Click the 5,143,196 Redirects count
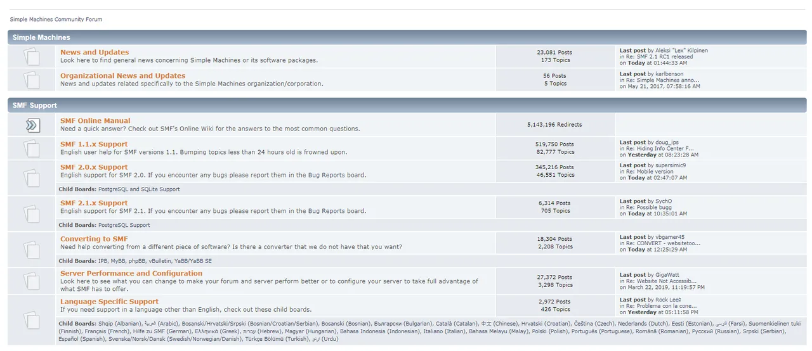 point(554,125)
